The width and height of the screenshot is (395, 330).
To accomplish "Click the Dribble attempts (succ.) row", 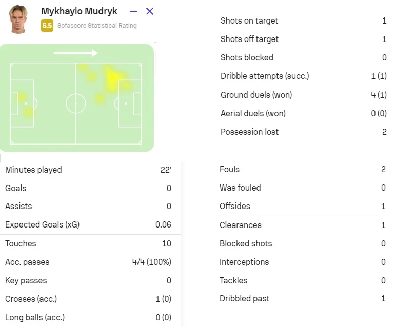I will pyautogui.click(x=303, y=76).
